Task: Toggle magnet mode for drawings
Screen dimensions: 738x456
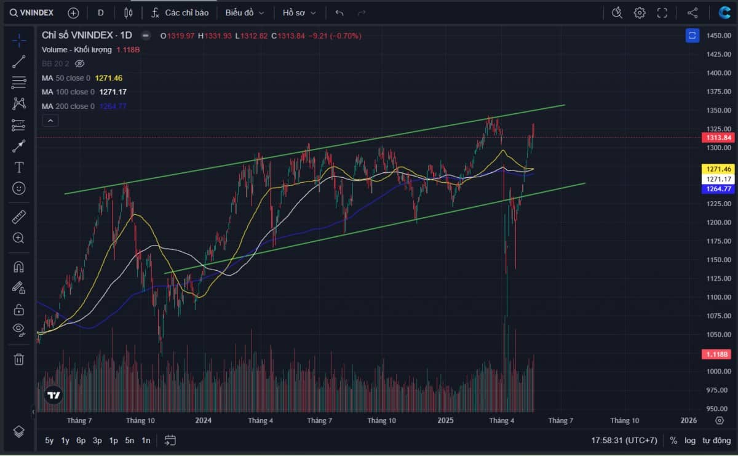Action: click(x=19, y=267)
